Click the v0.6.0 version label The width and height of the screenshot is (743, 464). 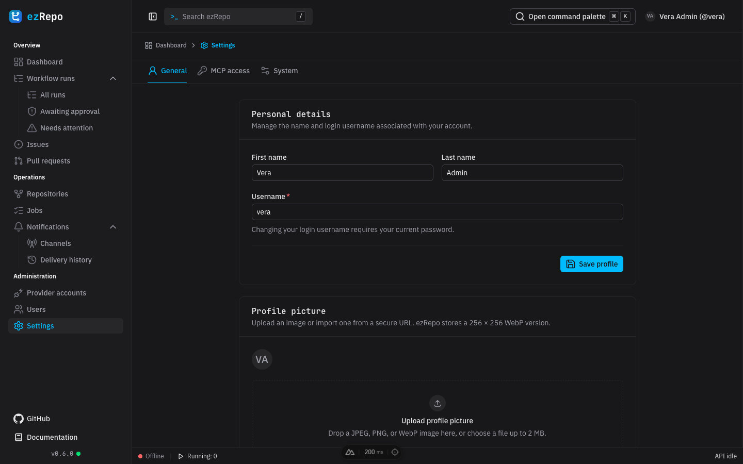point(62,454)
